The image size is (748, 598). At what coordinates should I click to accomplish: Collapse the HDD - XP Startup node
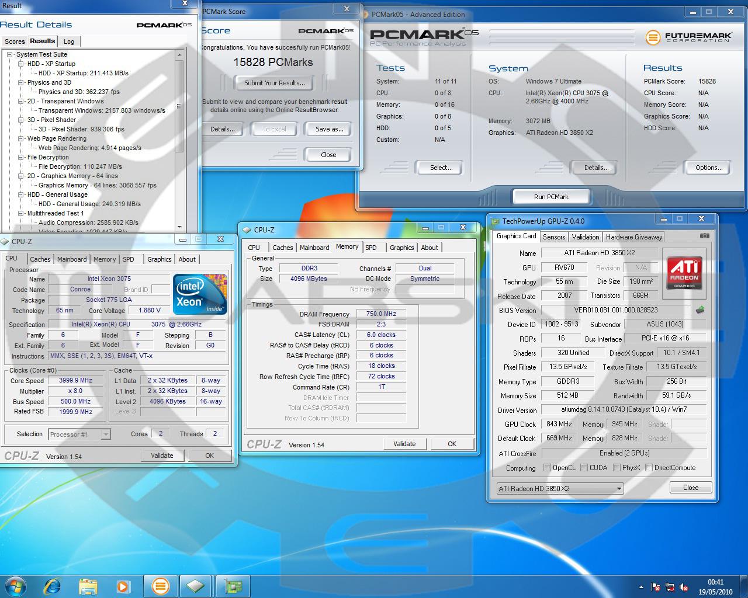pyautogui.click(x=21, y=64)
